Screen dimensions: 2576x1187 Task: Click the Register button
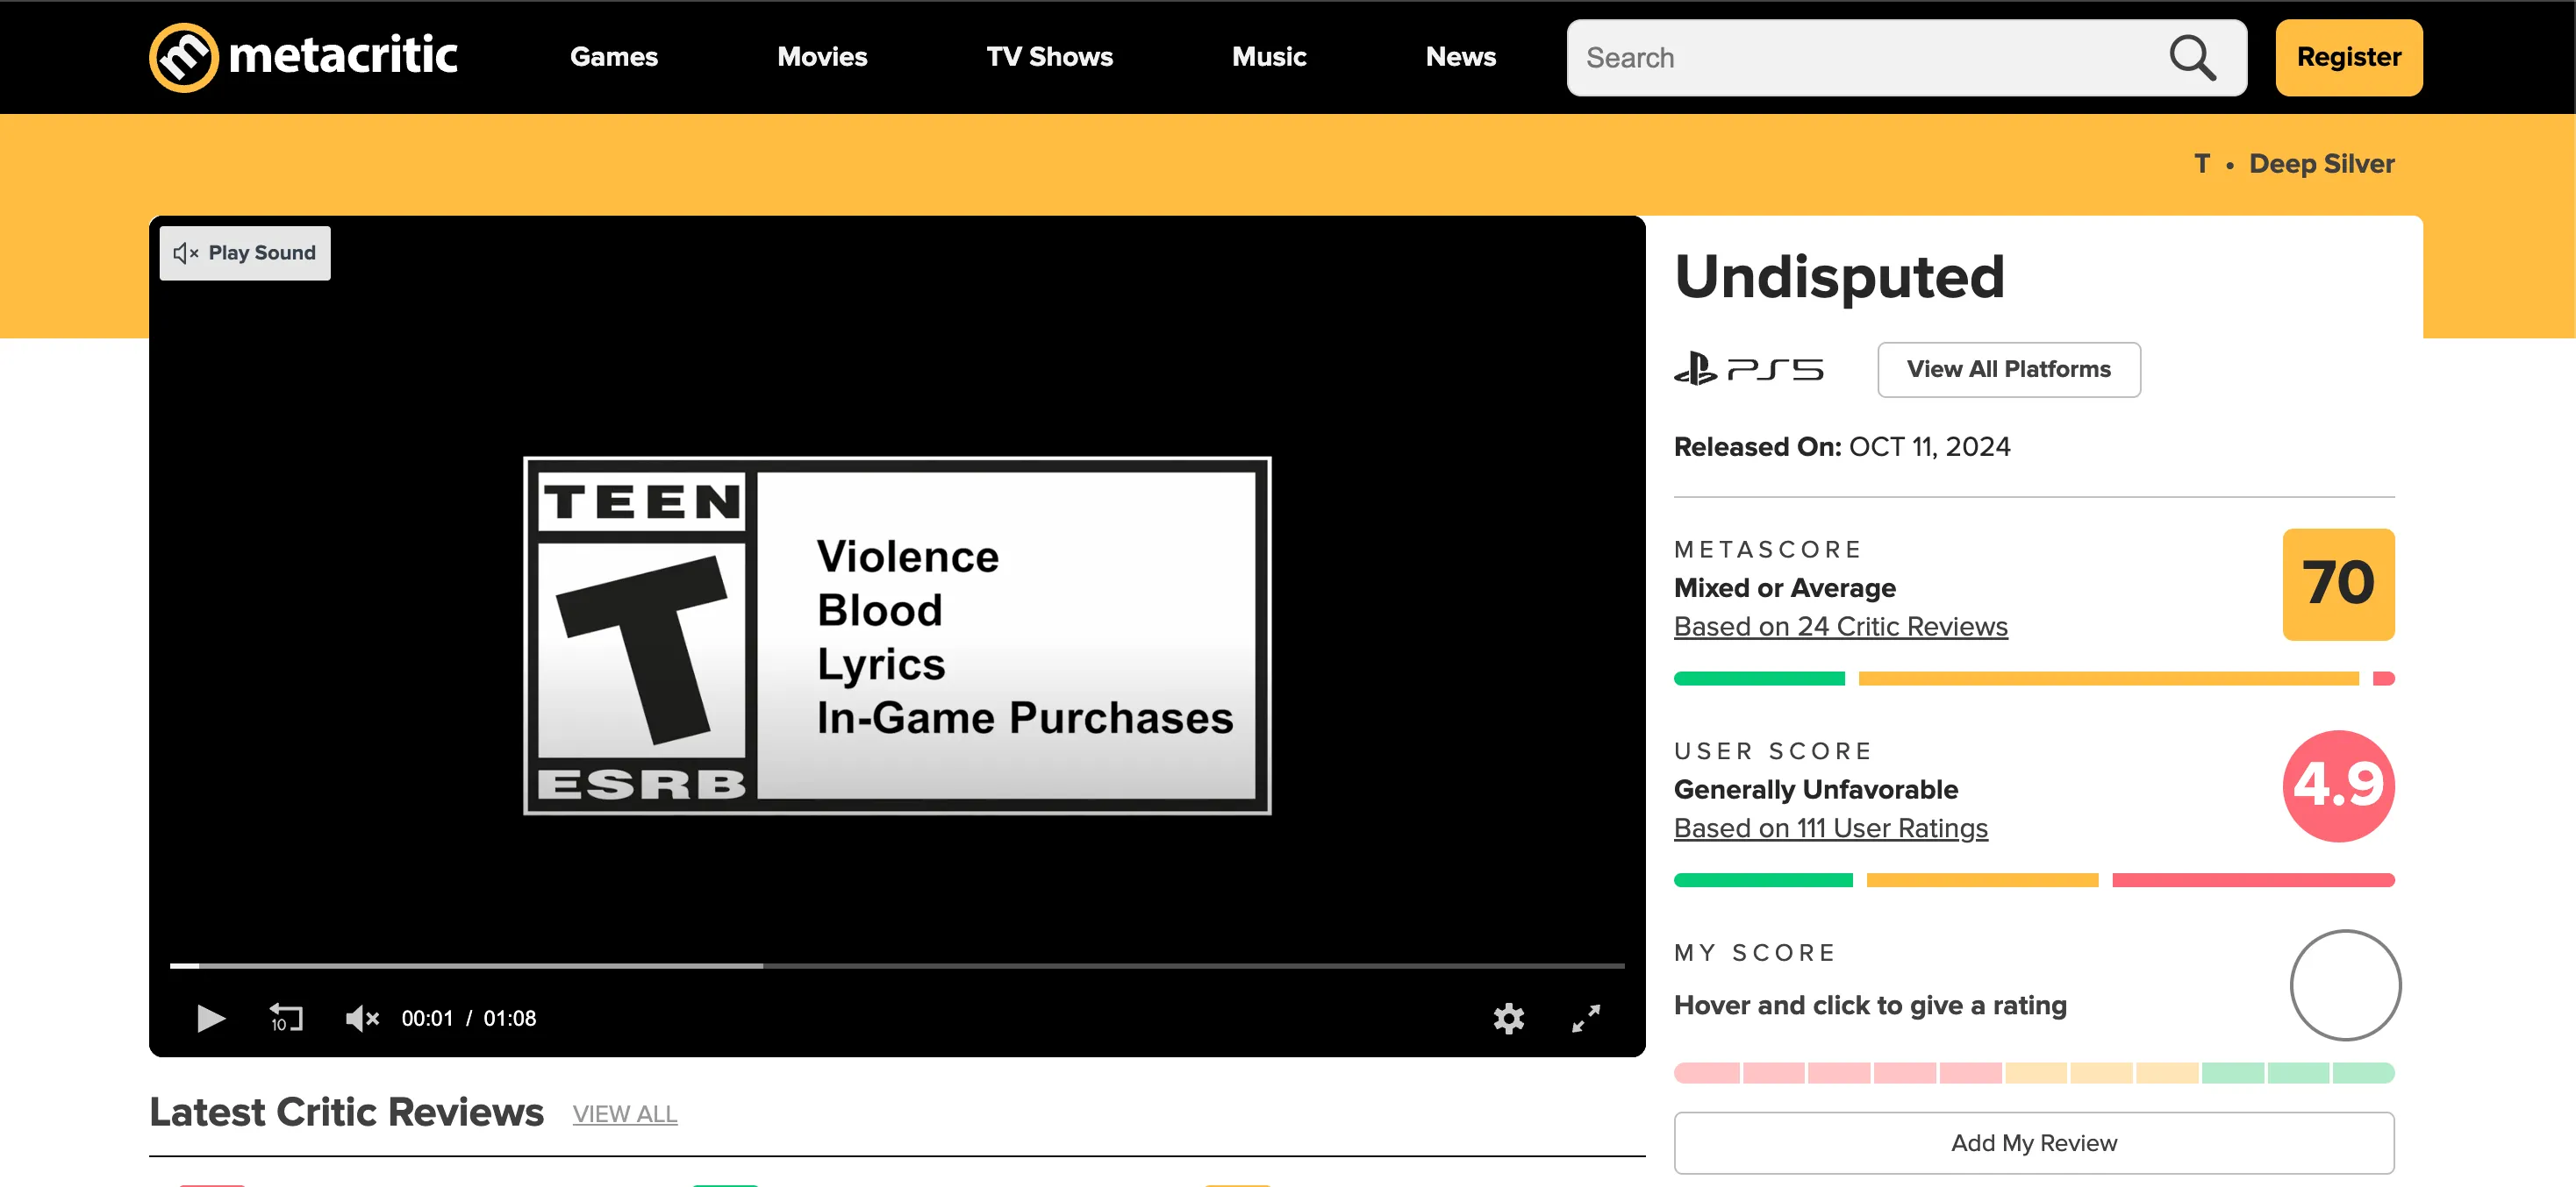pos(2348,57)
